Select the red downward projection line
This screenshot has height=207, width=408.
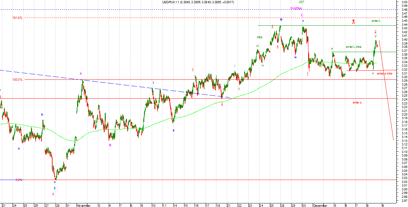click(x=386, y=90)
